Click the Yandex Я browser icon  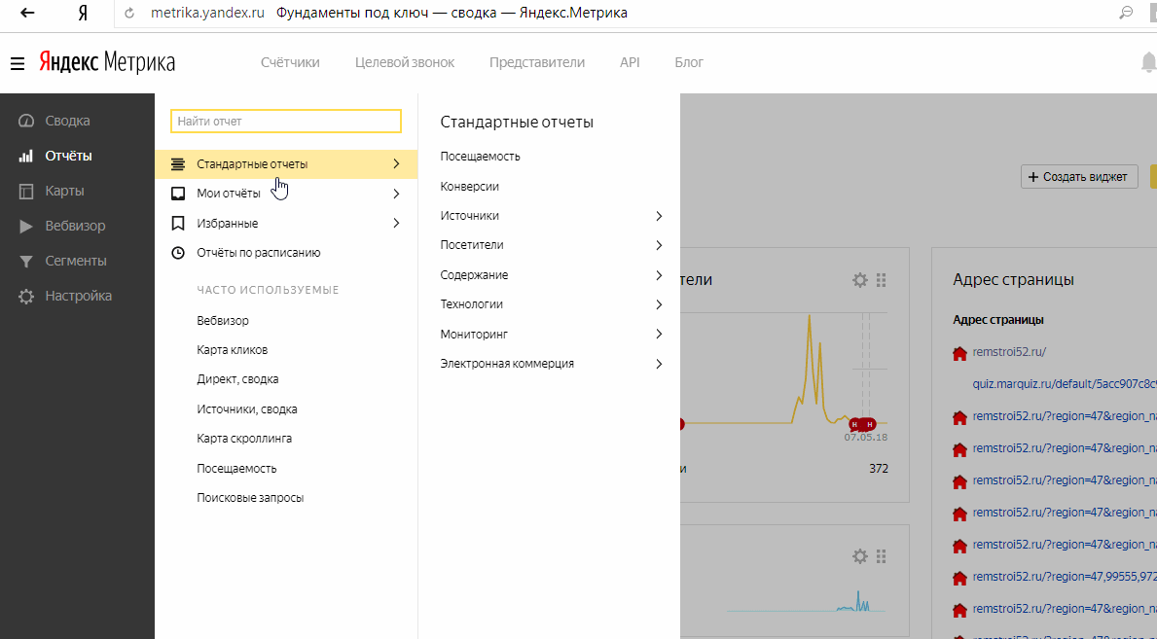(83, 13)
